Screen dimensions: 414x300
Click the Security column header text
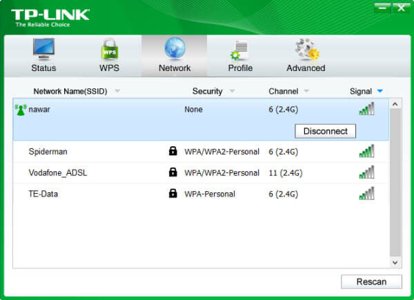[207, 91]
